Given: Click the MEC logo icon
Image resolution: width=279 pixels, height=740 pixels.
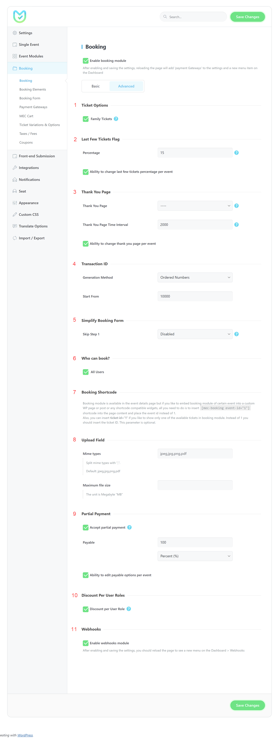Looking at the screenshot, I should pos(19,16).
